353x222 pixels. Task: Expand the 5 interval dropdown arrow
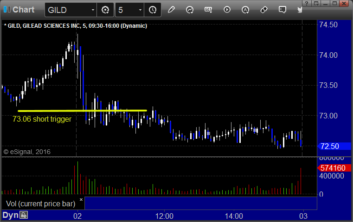coord(140,10)
